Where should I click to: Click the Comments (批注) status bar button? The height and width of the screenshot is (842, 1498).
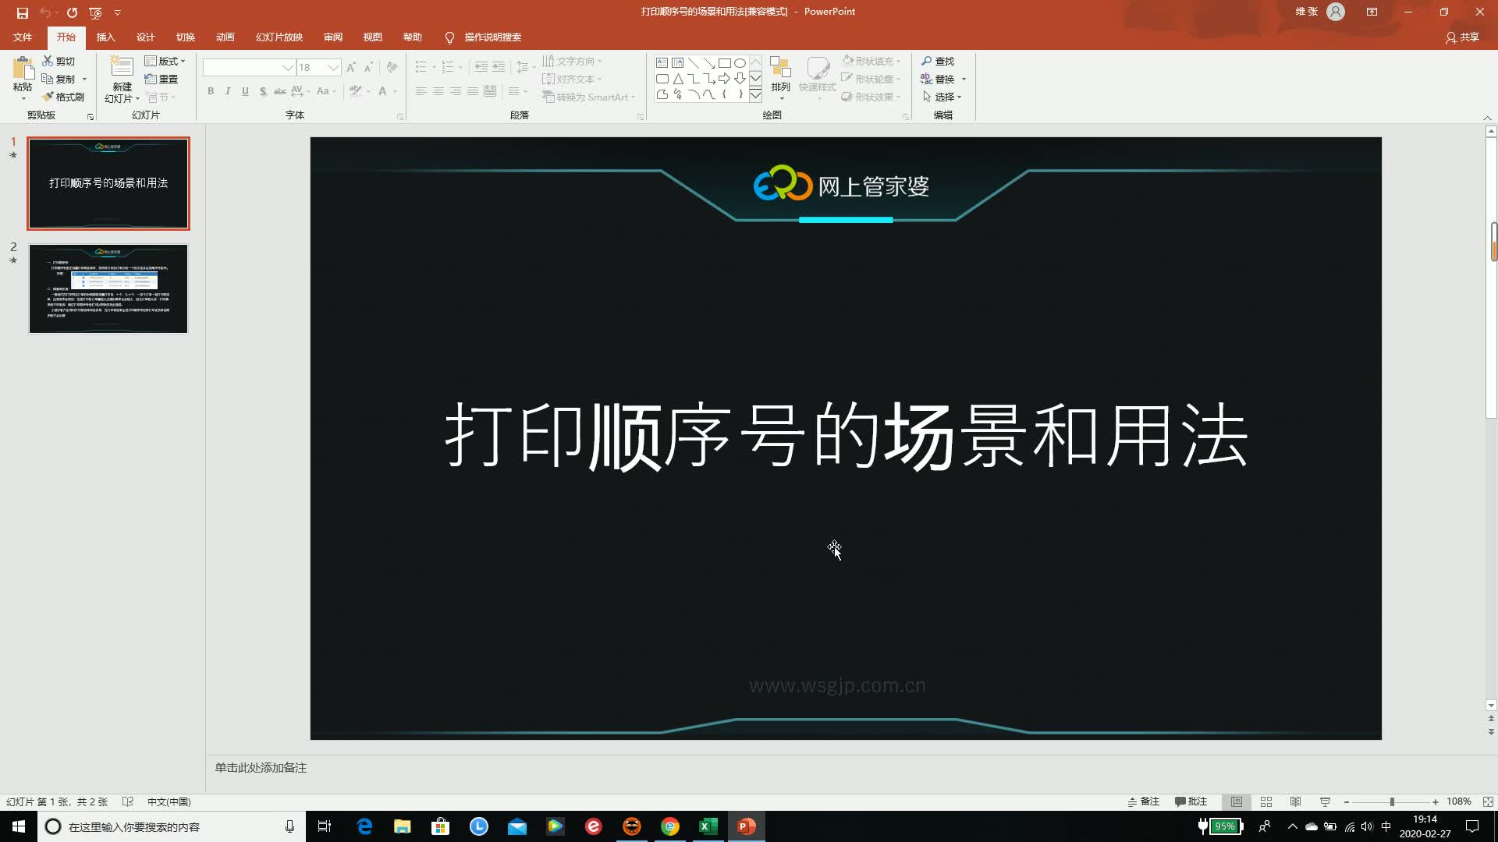[1191, 801]
